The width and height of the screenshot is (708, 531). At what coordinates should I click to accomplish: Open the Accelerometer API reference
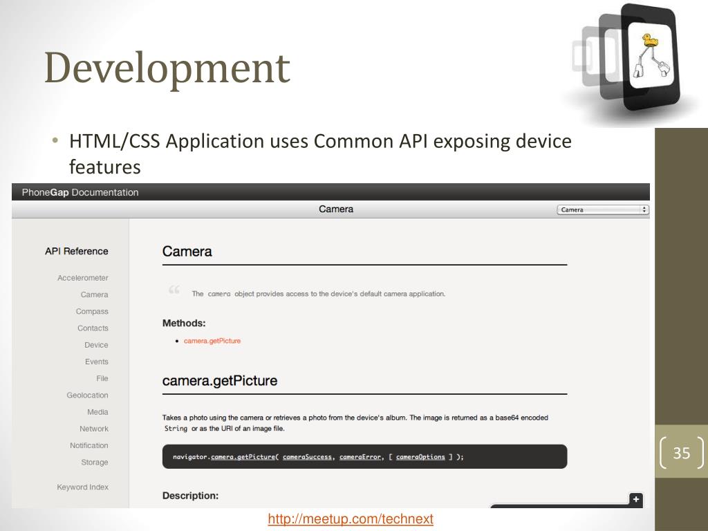click(83, 278)
